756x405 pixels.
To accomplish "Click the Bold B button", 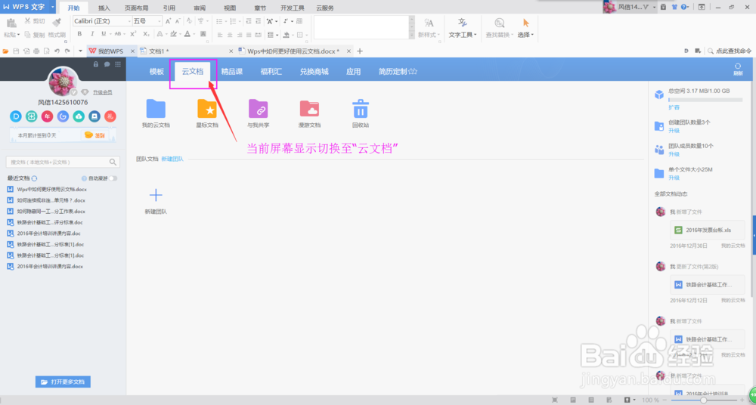I will point(79,34).
